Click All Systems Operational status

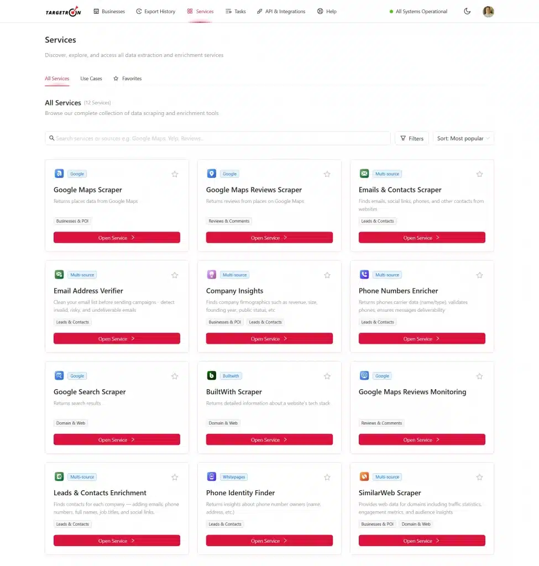[x=418, y=12]
